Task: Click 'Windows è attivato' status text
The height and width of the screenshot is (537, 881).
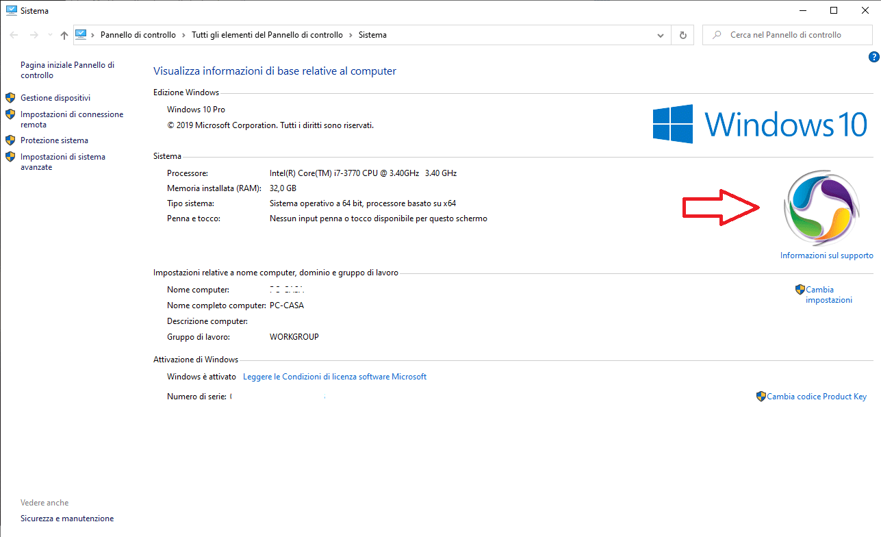Action: (x=201, y=377)
